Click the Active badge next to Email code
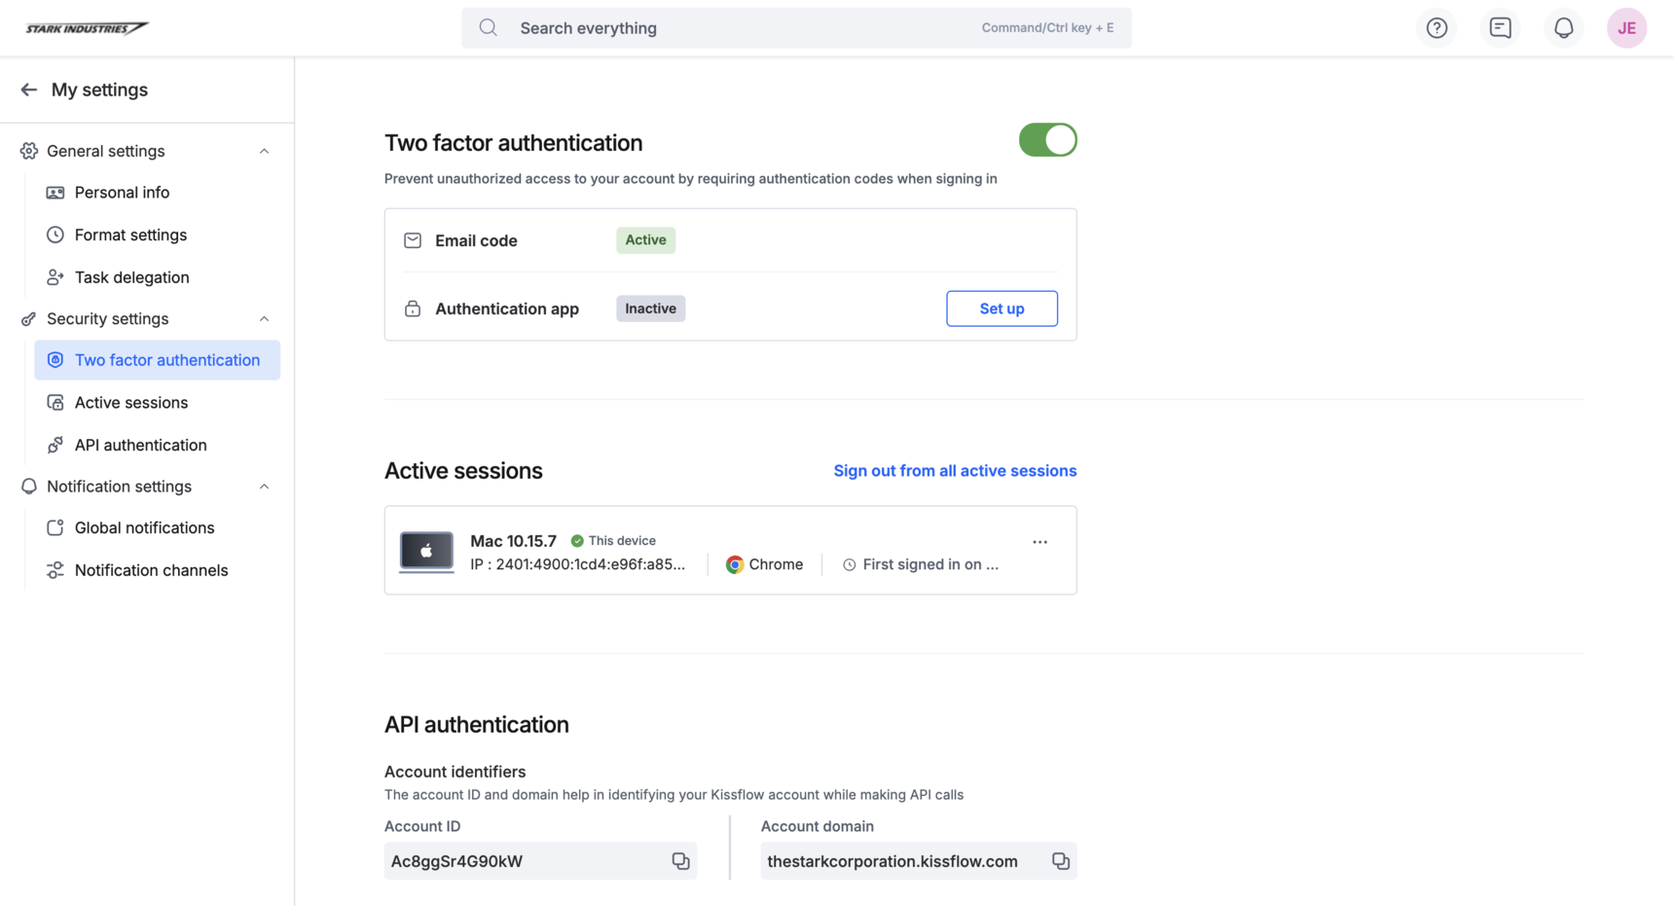The image size is (1674, 906). click(645, 240)
